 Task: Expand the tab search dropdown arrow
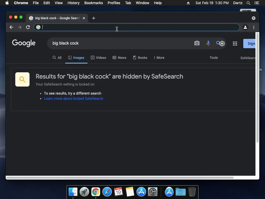(254, 18)
